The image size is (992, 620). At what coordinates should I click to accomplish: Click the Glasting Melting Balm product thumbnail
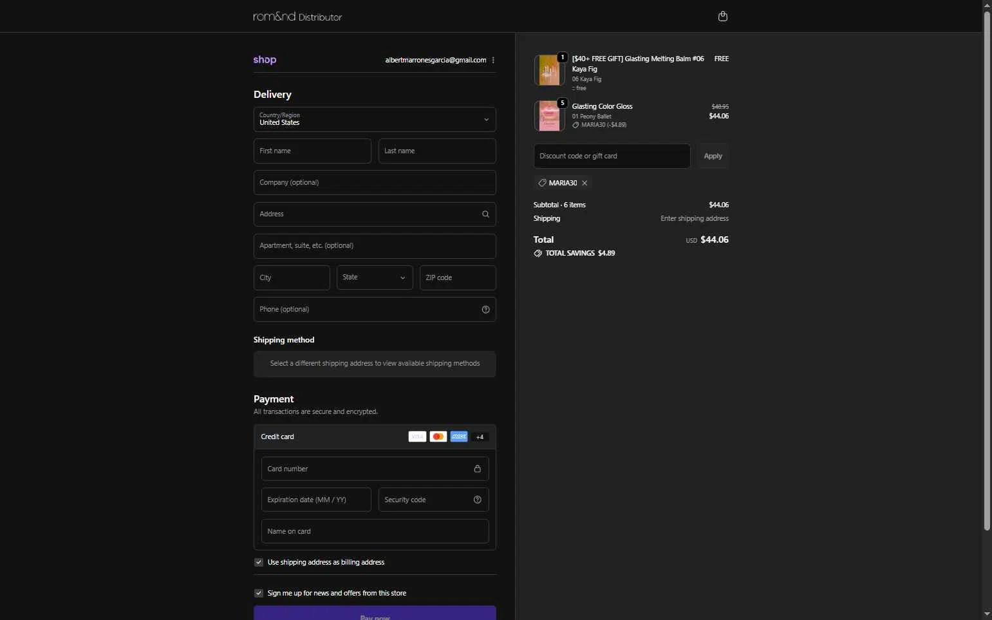[549, 70]
